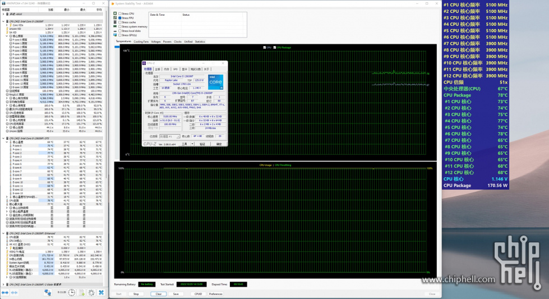Screen dimensions: 549x299
Task: Click the Intel Core i5 logo in CPU-Z
Action: point(216,82)
